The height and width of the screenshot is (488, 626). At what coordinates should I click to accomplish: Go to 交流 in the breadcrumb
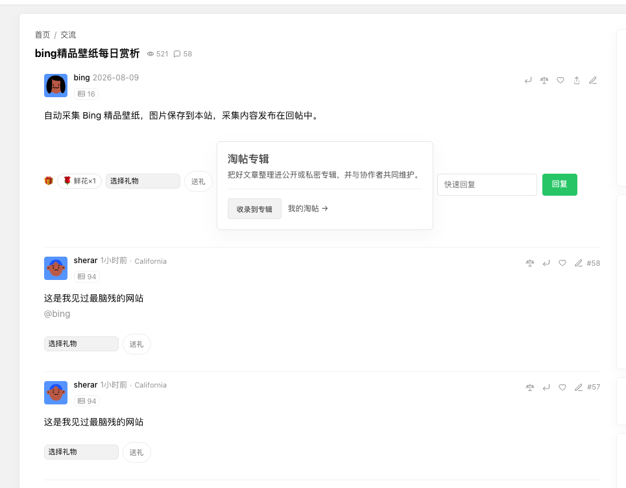[68, 35]
